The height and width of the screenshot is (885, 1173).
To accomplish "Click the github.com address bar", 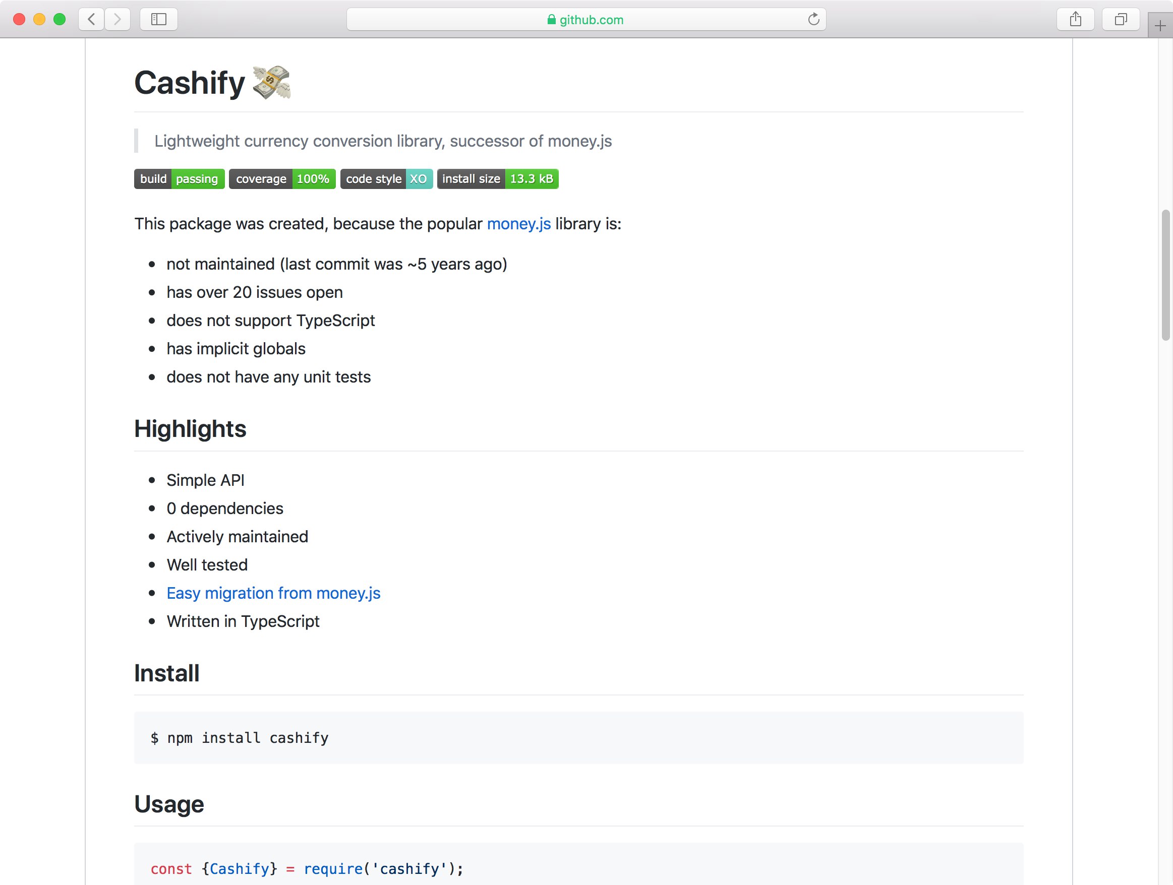I will coord(586,20).
